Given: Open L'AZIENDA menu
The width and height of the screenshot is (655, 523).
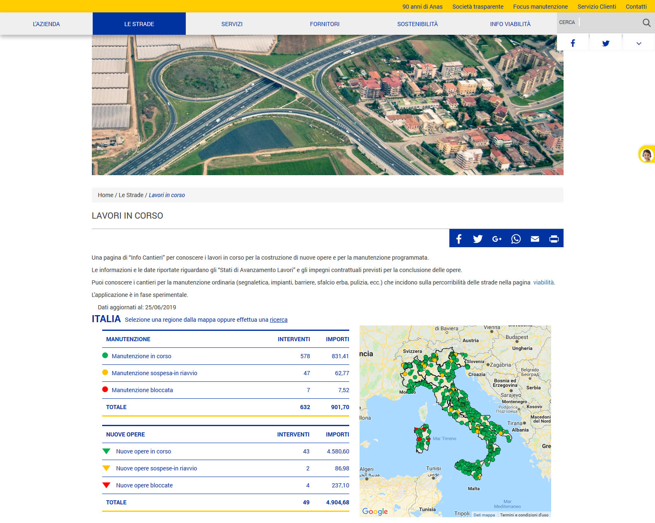Looking at the screenshot, I should (x=46, y=24).
